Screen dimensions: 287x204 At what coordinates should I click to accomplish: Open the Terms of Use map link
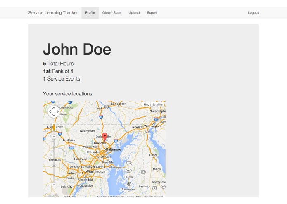pos(134,197)
